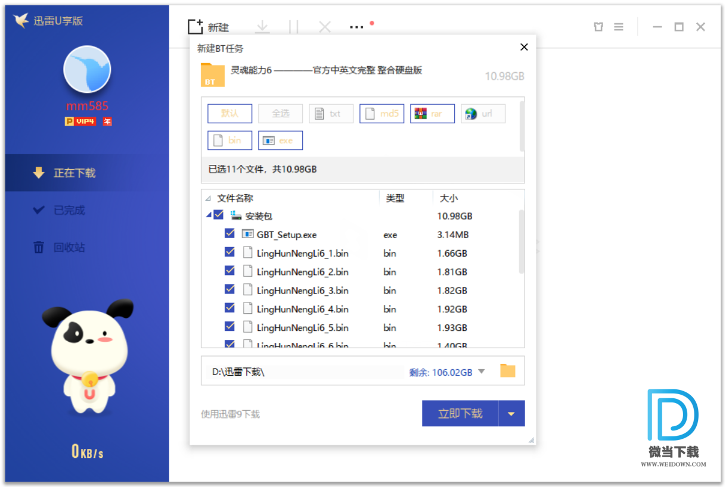Screen dimensions: 726x487
Task: Toggle the md5 file type filter
Action: pyautogui.click(x=382, y=114)
